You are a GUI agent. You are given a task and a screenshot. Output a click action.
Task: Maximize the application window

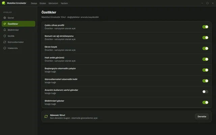point(208,3)
